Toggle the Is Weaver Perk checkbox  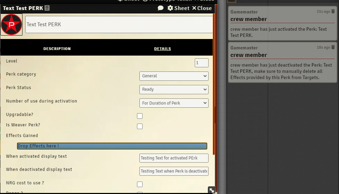(x=140, y=126)
